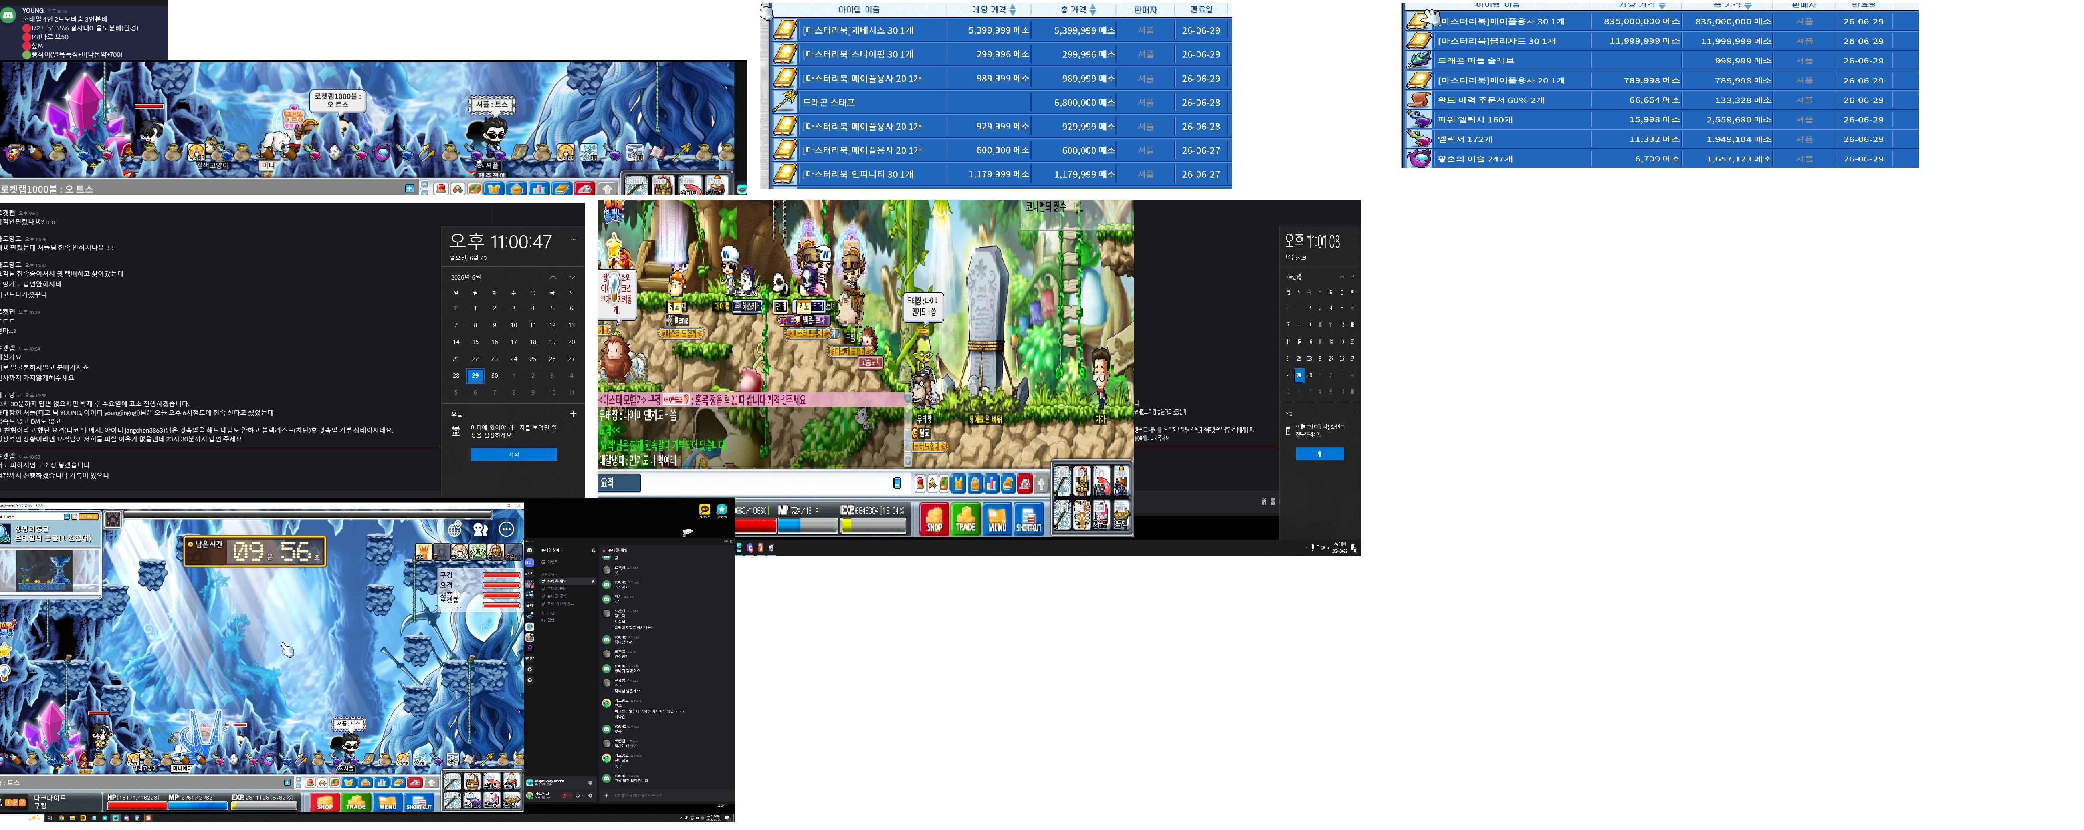This screenshot has width=2084, height=830.
Task: Open TRADE in the Horntail timer game
Action: (356, 802)
